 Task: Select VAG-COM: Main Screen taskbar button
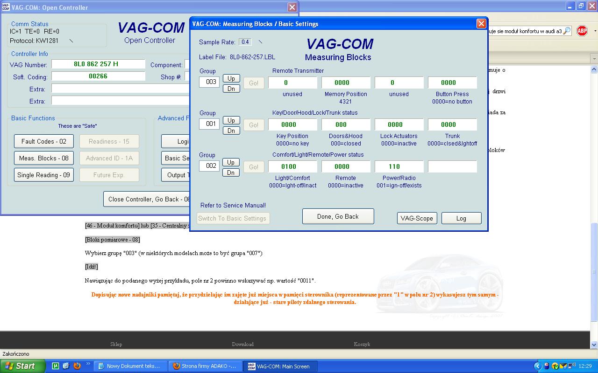click(x=280, y=366)
